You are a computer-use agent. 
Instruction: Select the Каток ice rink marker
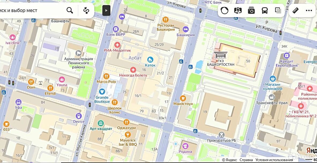[150, 60]
